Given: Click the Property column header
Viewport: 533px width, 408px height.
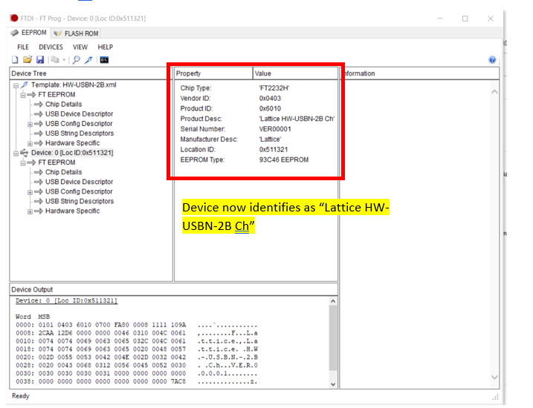Looking at the screenshot, I should (213, 73).
